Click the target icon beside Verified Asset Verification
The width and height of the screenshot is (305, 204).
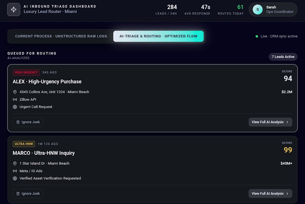[x=15, y=178]
